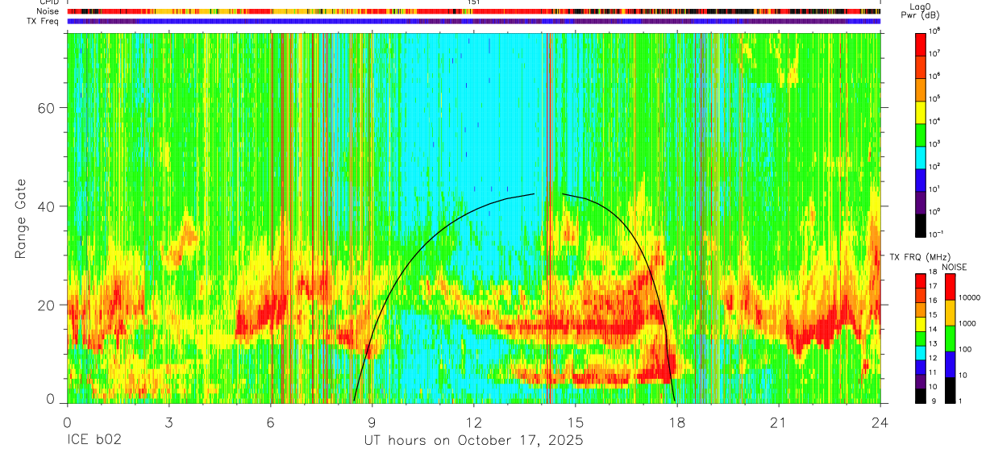Click the 'ICE b02' radar label
The width and height of the screenshot is (990, 457).
[x=94, y=441]
